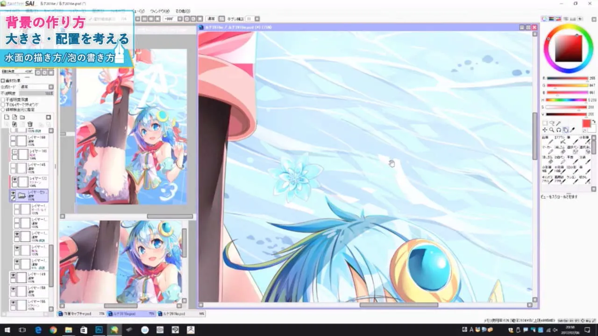The width and height of the screenshot is (598, 336).
Task: Select the Magnifier tool in the right panel
Action: click(553, 130)
